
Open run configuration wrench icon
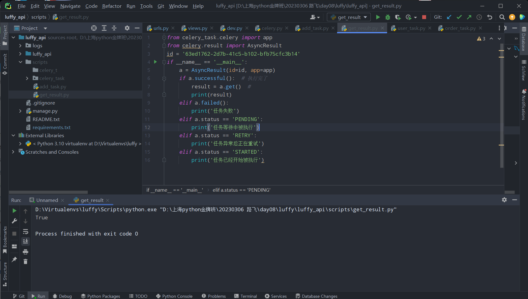(14, 221)
